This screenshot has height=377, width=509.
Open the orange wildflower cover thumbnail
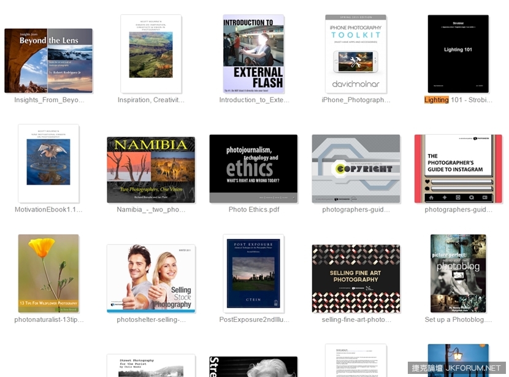pyautogui.click(x=48, y=273)
